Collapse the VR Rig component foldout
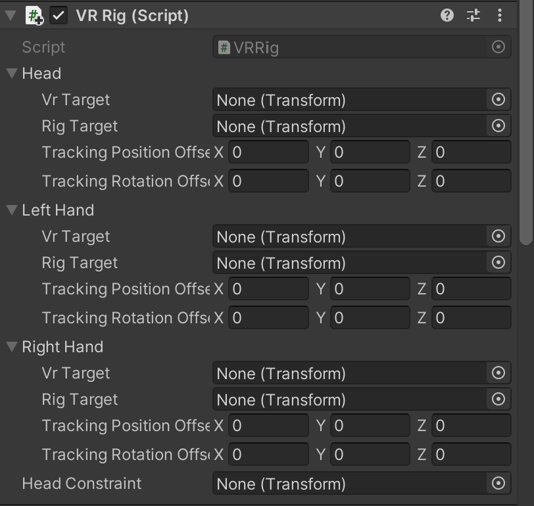534x506 pixels. coord(11,16)
